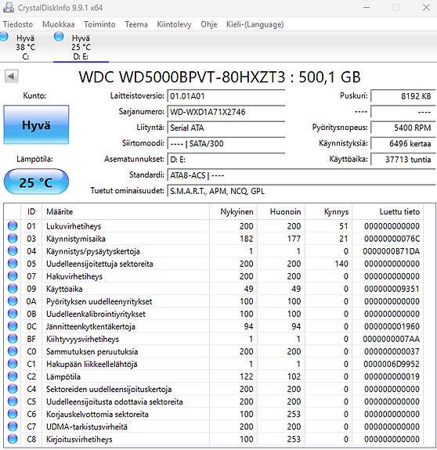The height and width of the screenshot is (450, 437).
Task: Click the Liityntä field Serial ATA
Action: point(226,128)
